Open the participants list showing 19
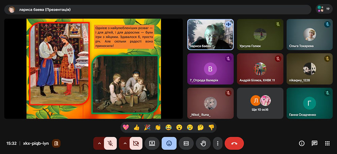 pos(324,9)
